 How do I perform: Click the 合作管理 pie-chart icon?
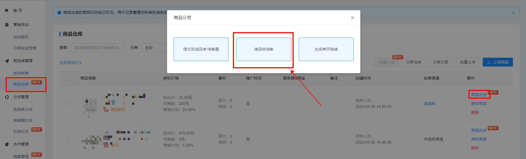(x=7, y=144)
